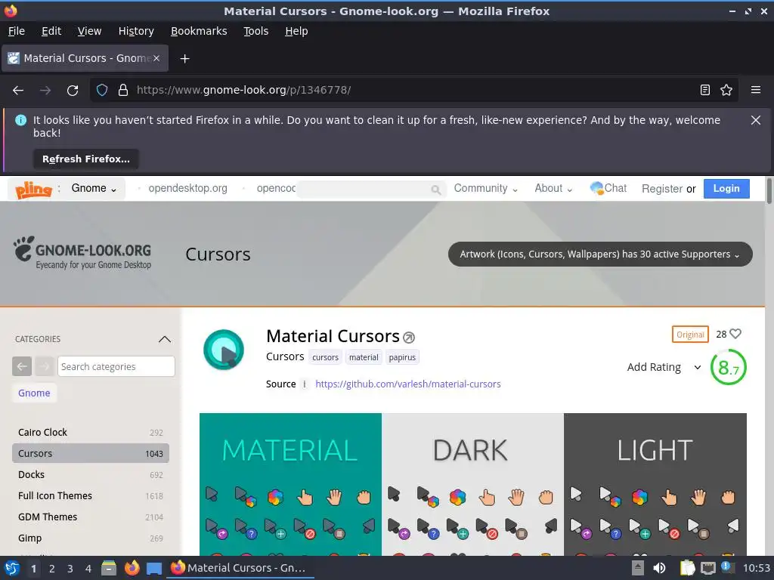Viewport: 774px width, 580px height.
Task: Open the Bookmarks menu
Action: 199,31
